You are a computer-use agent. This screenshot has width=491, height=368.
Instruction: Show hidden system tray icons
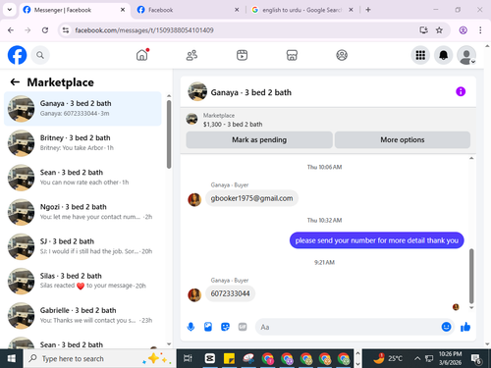click(x=417, y=359)
